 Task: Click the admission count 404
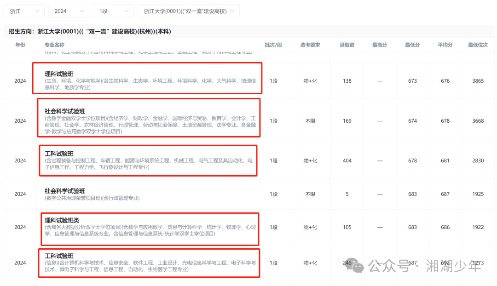tap(347, 160)
